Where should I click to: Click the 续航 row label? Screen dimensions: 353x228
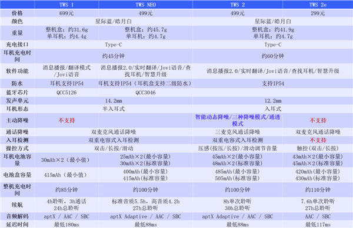17,205
